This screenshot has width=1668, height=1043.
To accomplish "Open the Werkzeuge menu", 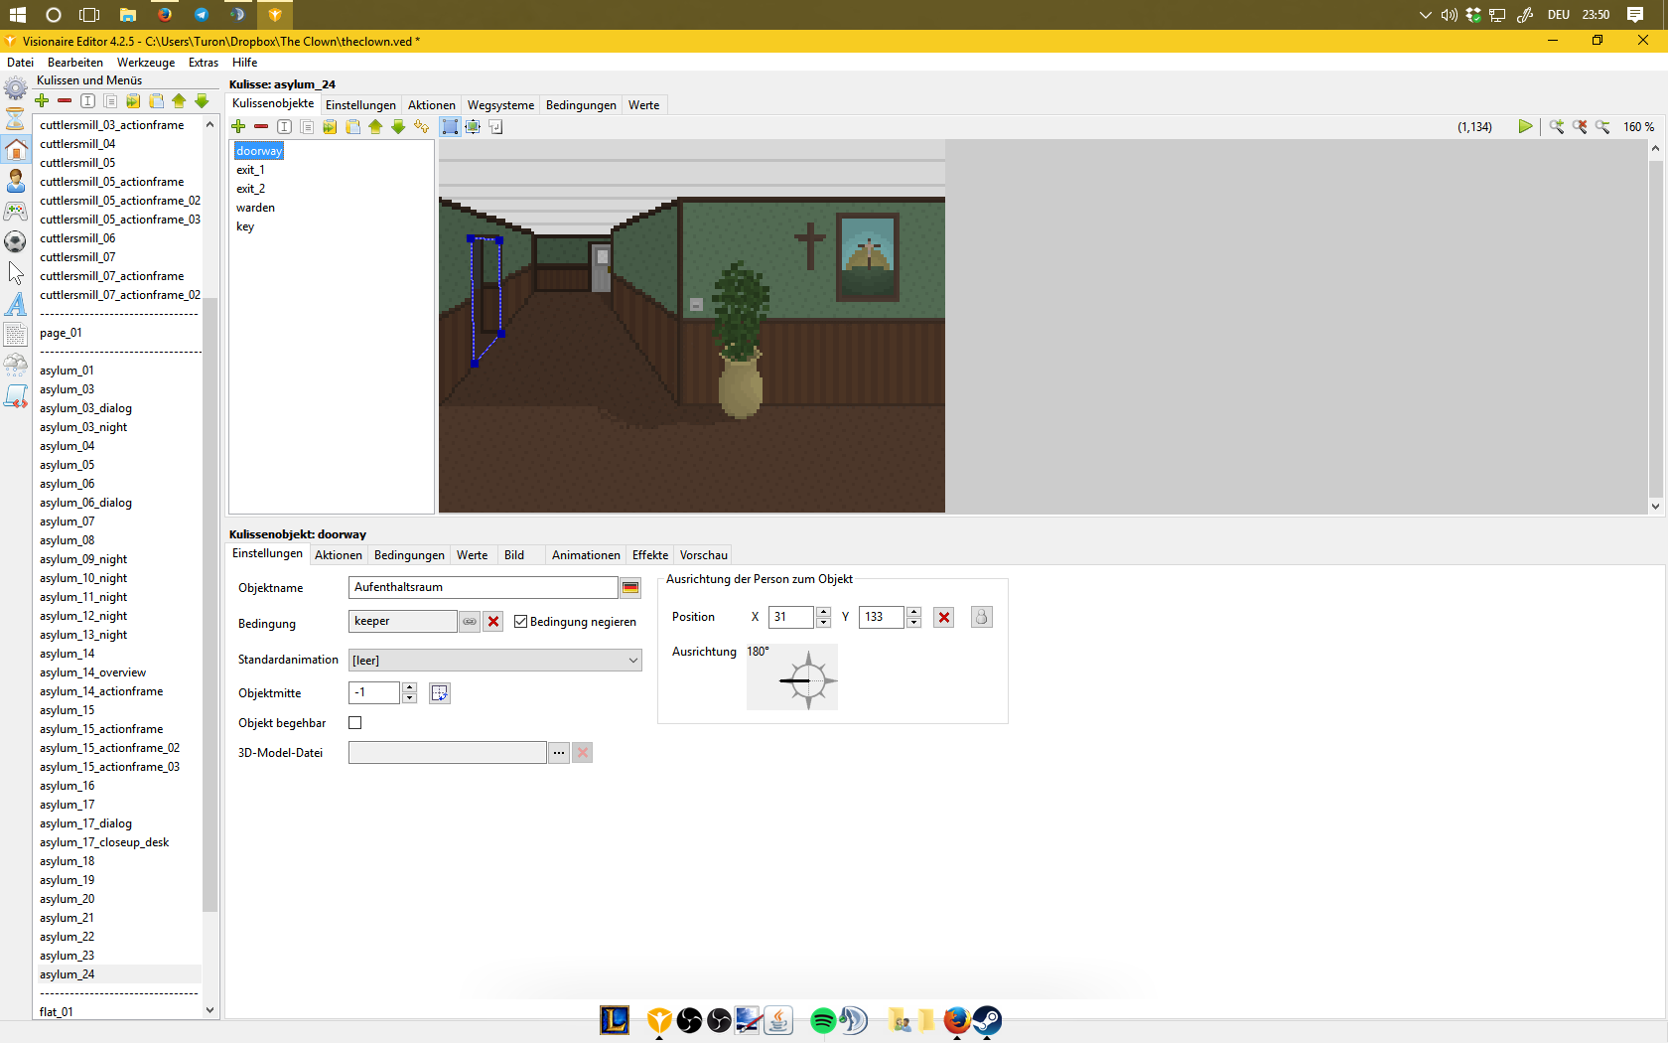I will click(146, 63).
